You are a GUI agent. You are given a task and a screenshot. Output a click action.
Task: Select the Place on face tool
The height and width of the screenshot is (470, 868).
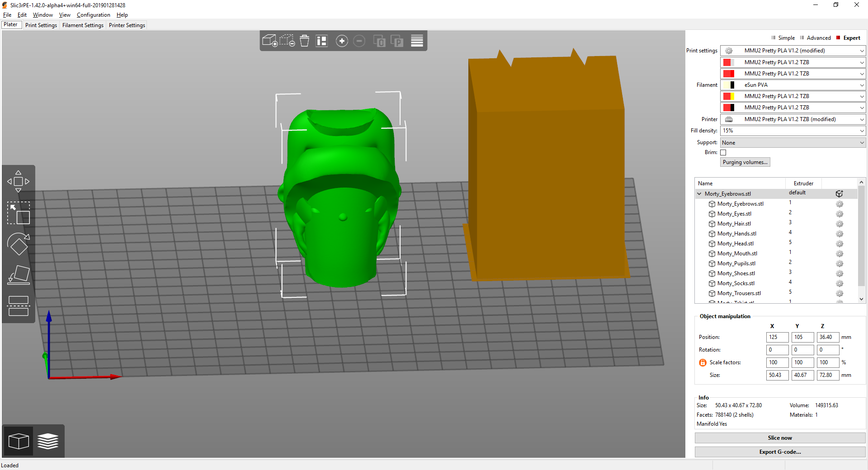[x=18, y=274]
